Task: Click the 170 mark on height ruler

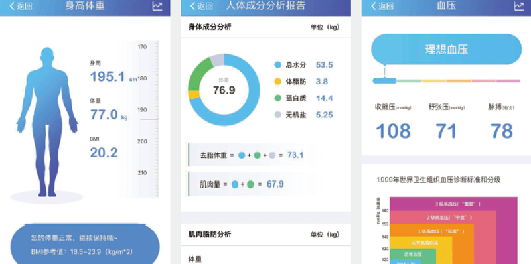Action: [x=142, y=46]
